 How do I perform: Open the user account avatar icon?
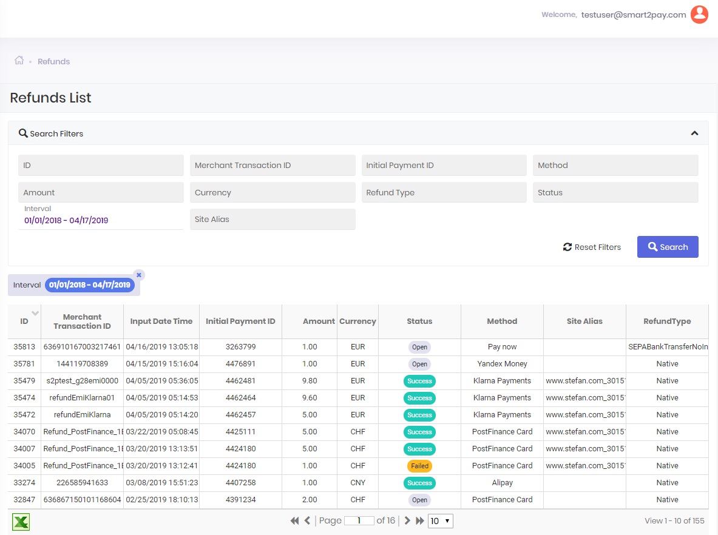coord(699,15)
